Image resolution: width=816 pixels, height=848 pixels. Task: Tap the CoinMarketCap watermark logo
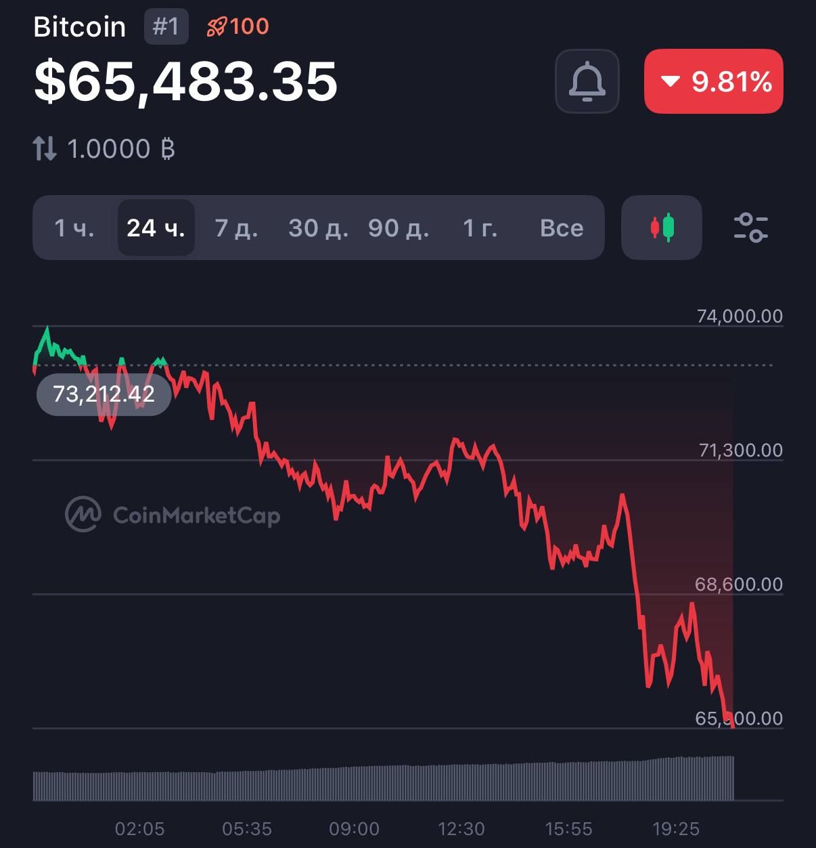(x=173, y=515)
